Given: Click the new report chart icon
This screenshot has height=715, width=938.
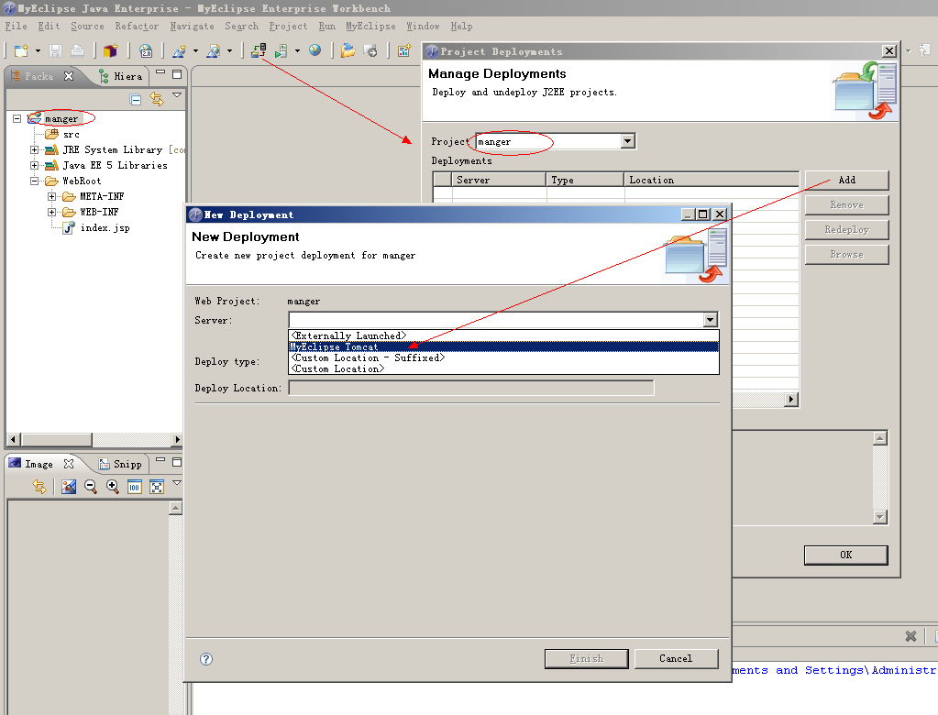Looking at the screenshot, I should click(404, 50).
